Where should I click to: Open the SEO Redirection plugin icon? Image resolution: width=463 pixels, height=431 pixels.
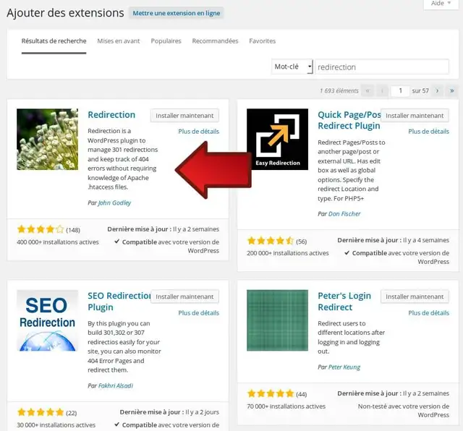coord(47,320)
